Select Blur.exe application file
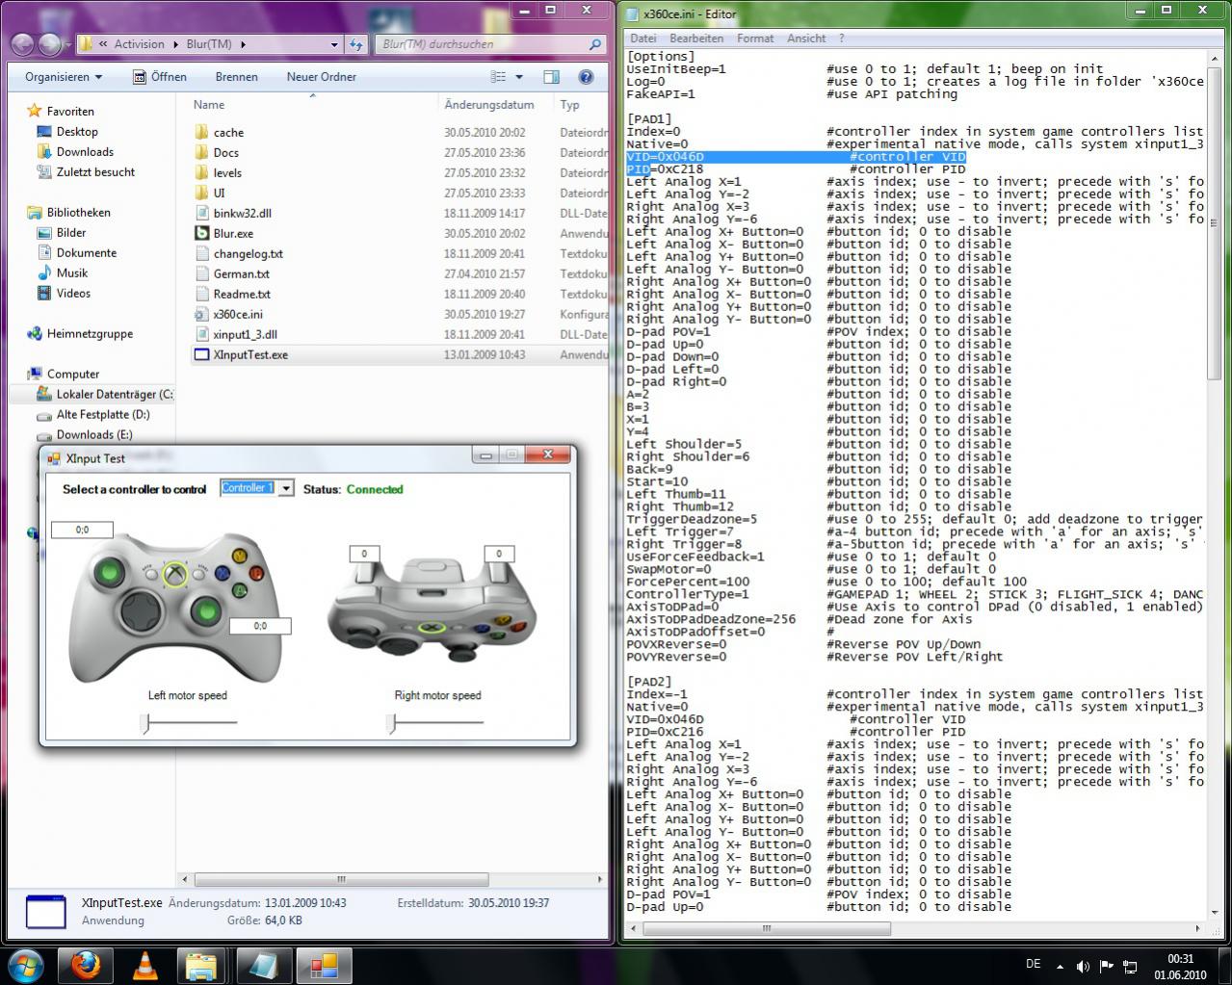The image size is (1232, 985). point(233,234)
